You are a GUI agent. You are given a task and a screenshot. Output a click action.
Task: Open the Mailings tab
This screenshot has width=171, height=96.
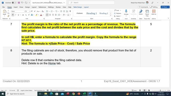click(x=51, y=7)
